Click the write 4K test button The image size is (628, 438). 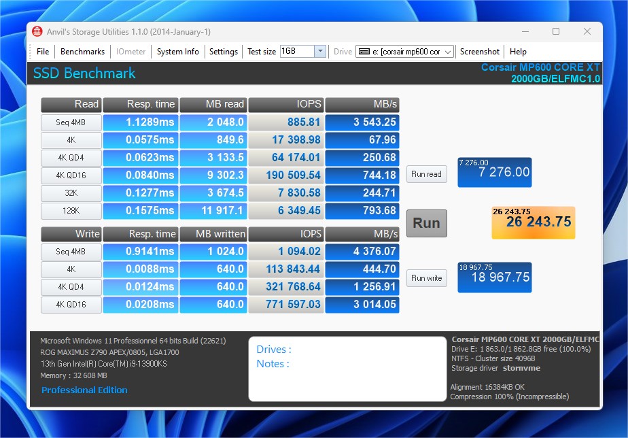[x=71, y=269]
